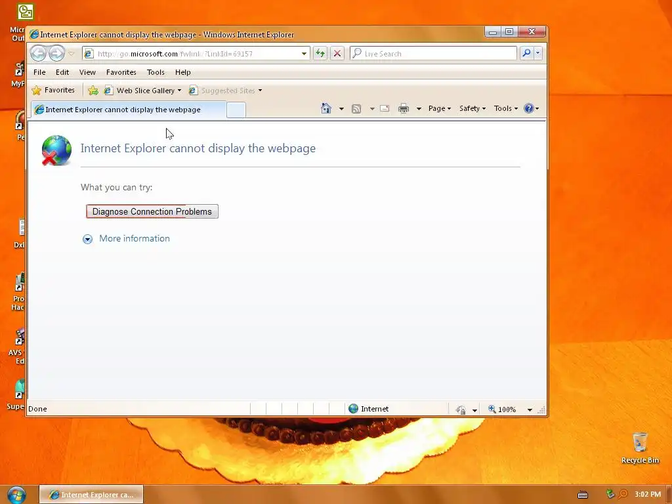
Task: Click the globe error icon on page
Action: pyautogui.click(x=56, y=150)
